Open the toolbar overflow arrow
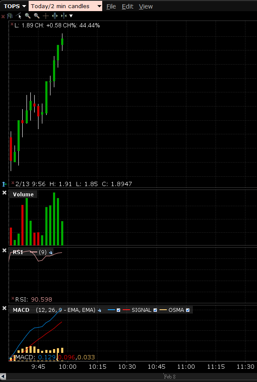 71,16
